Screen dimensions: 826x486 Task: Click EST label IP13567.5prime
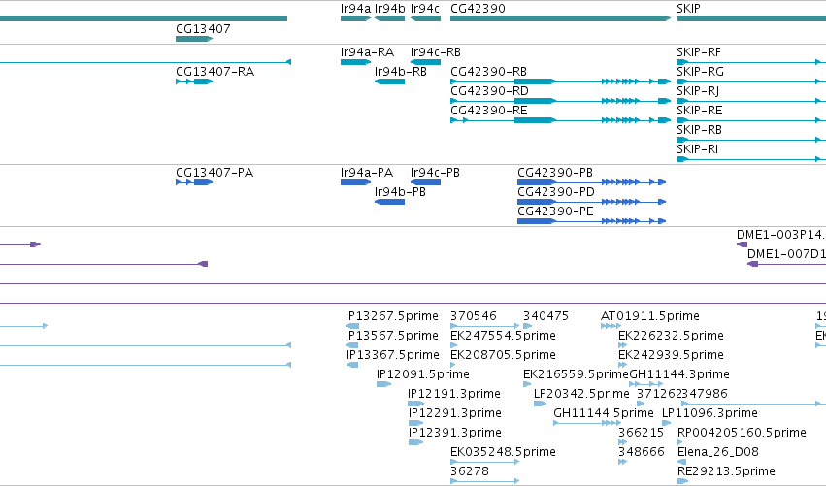[391, 336]
